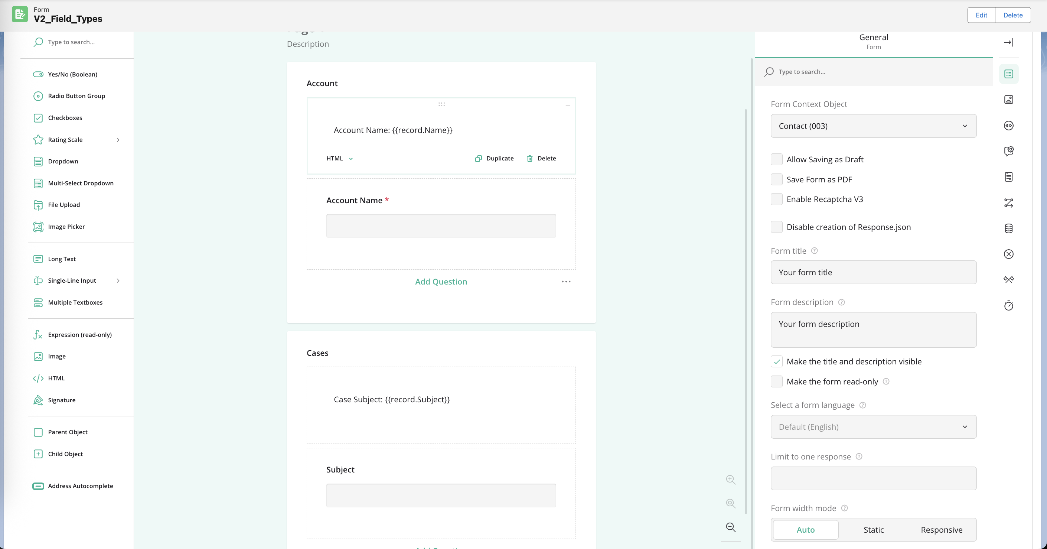The height and width of the screenshot is (549, 1047).
Task: Click the collapse panel arrow icon
Action: tap(1008, 42)
